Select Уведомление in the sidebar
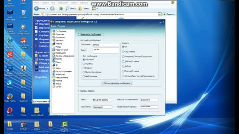239x134 pixels. [x=60, y=77]
